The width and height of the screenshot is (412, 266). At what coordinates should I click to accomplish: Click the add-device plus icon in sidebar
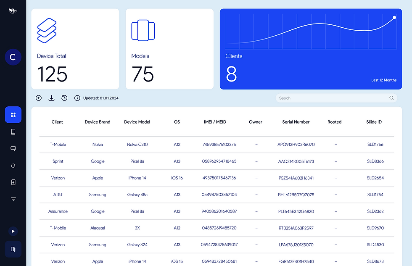13,182
